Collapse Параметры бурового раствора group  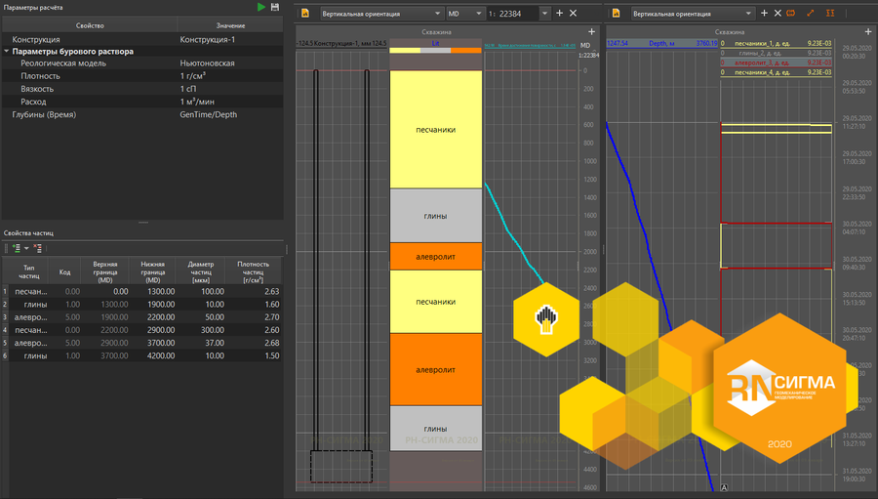[7, 51]
